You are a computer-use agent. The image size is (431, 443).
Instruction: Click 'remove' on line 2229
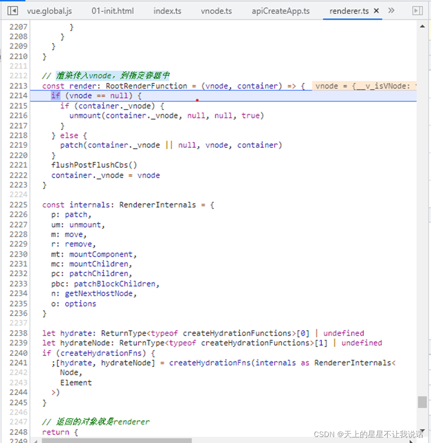pos(78,244)
